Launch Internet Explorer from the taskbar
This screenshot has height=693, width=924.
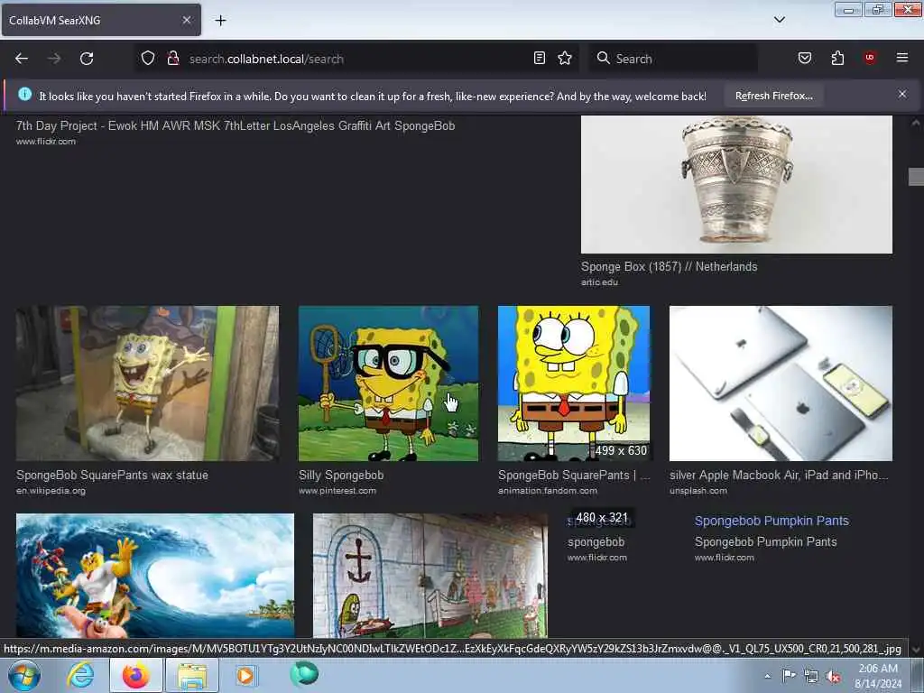point(80,675)
